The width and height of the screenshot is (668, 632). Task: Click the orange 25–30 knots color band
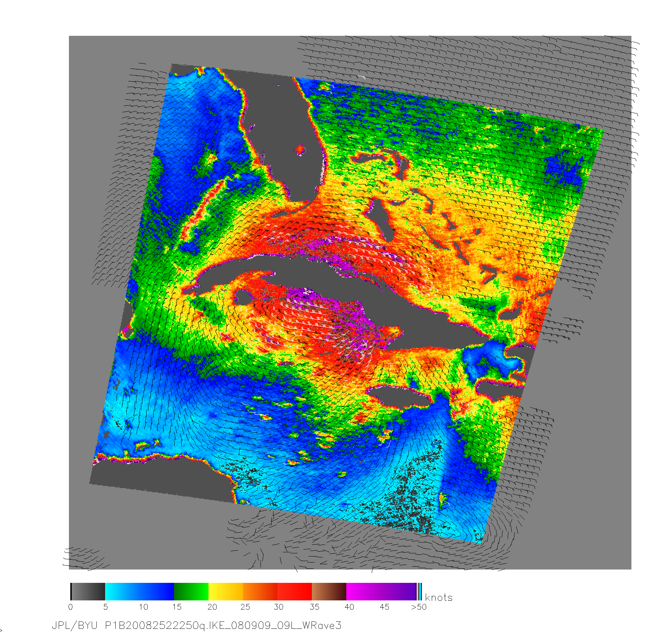click(x=260, y=592)
